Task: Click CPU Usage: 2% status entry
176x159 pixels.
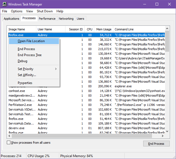Action: coord(38,156)
